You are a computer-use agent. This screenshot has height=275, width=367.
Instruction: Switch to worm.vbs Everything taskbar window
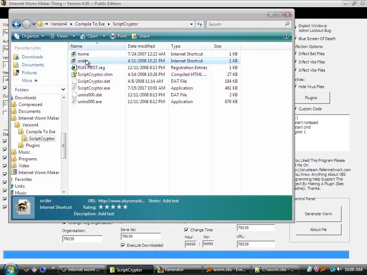227,270
